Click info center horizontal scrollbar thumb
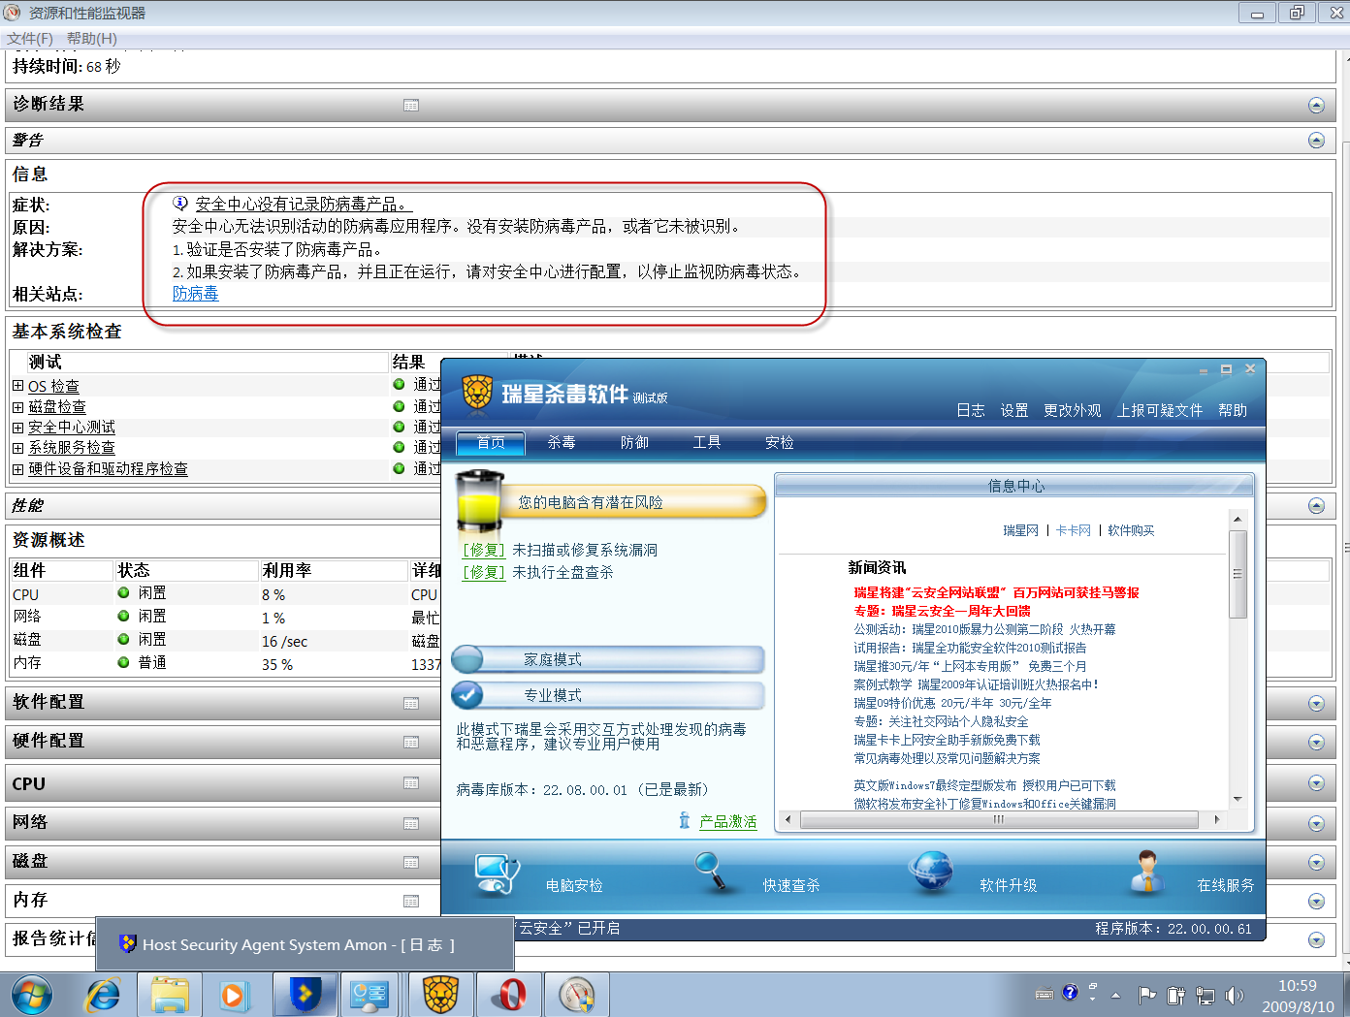1350x1017 pixels. point(999,819)
